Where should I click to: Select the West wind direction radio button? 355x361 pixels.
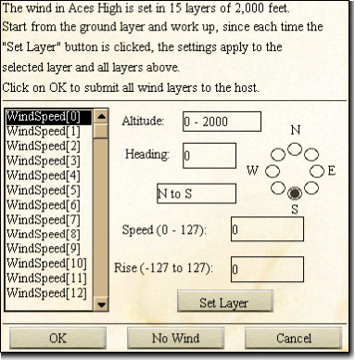coord(273,171)
